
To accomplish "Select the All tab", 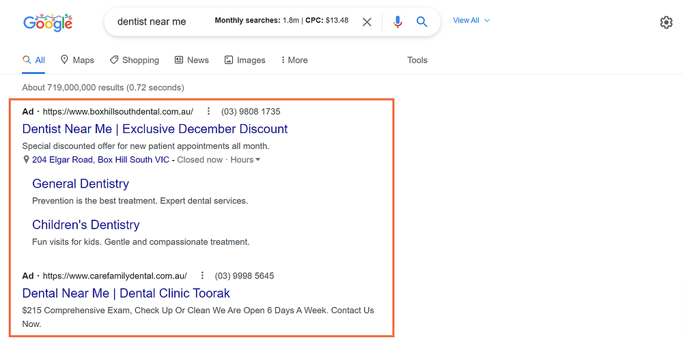I will (x=33, y=60).
